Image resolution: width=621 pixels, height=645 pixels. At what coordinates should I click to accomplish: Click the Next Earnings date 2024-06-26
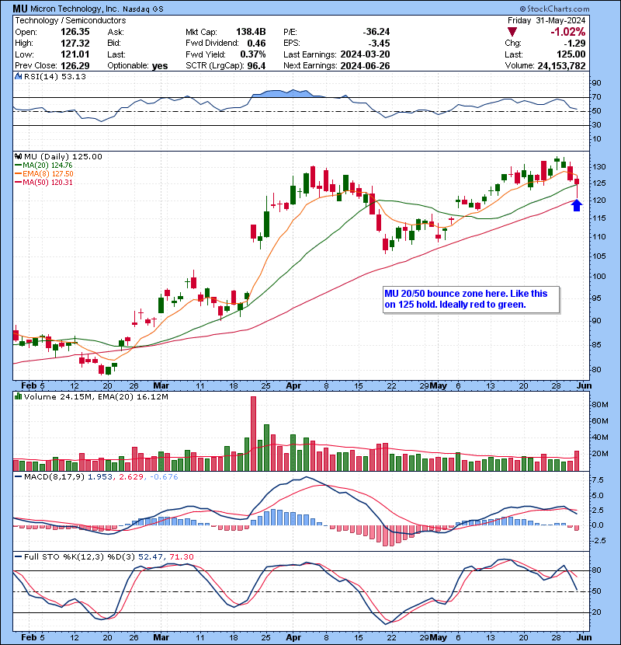(x=365, y=65)
